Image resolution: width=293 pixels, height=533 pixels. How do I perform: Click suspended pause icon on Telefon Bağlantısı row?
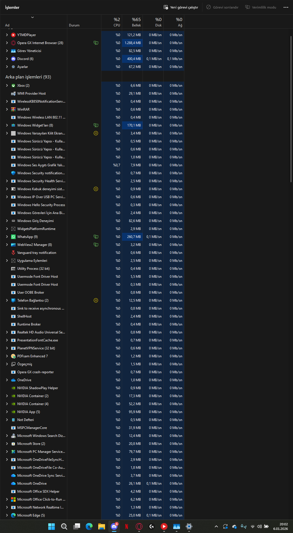tap(96, 300)
